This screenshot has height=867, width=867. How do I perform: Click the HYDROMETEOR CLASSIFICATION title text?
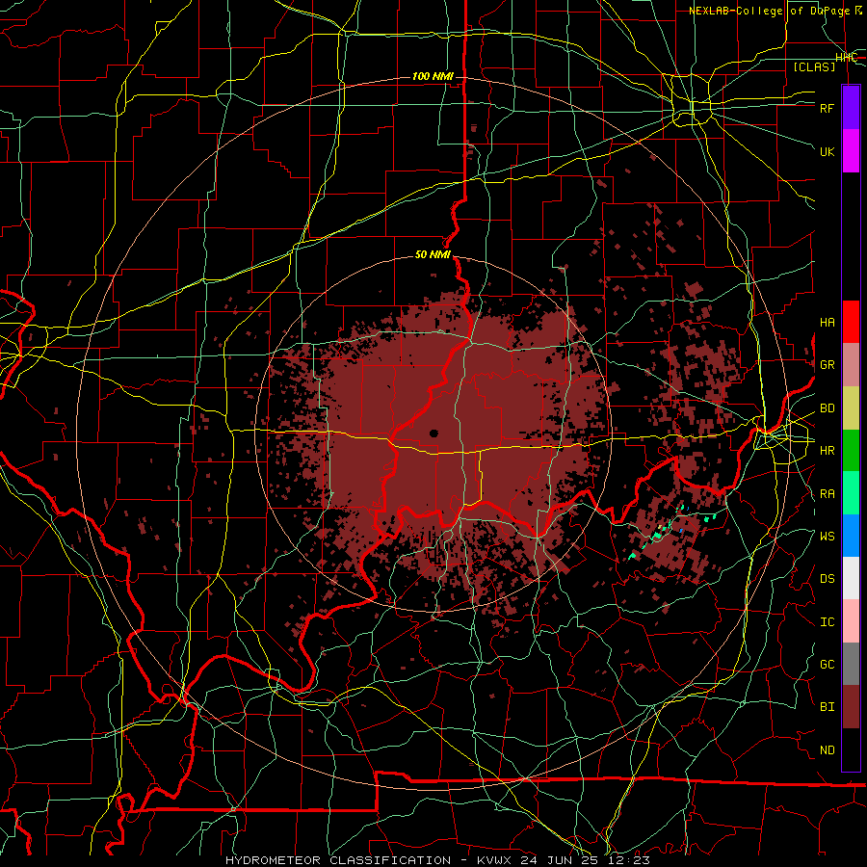[338, 860]
